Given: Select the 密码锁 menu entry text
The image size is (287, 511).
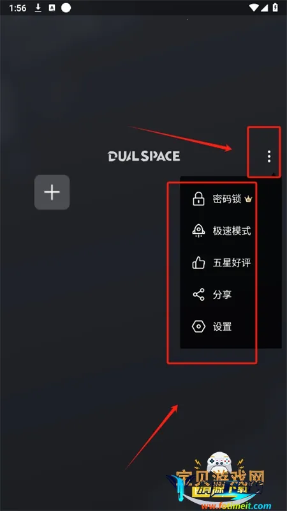Looking at the screenshot, I should point(227,199).
